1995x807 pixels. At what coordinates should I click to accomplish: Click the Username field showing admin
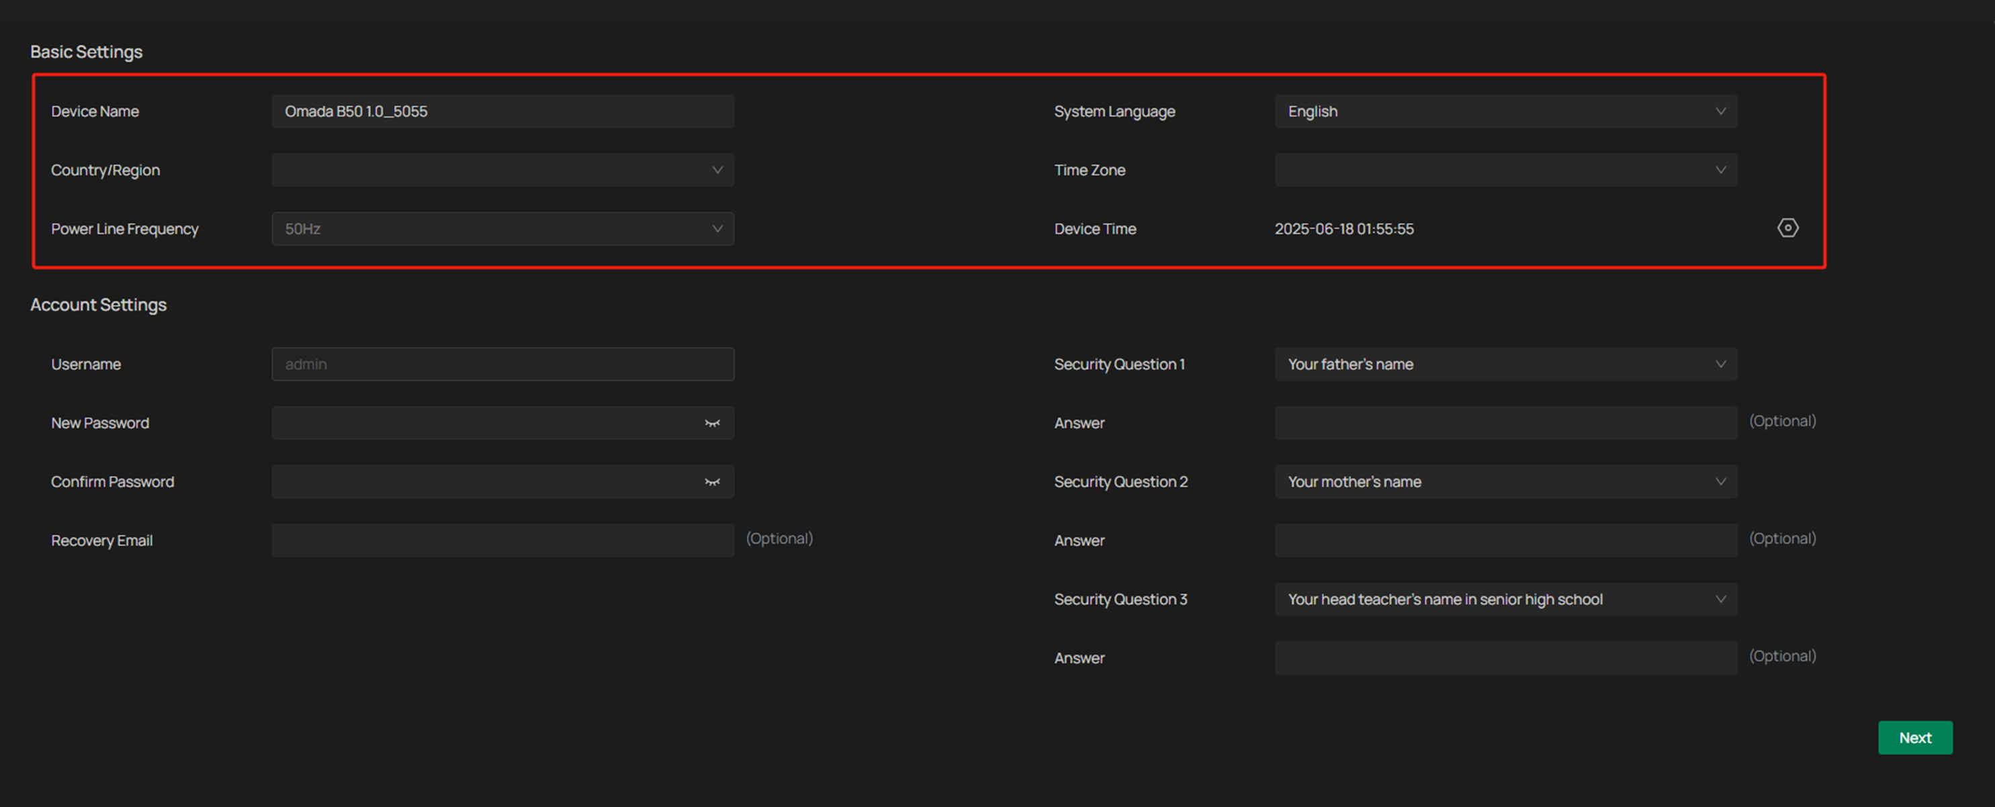(x=502, y=365)
